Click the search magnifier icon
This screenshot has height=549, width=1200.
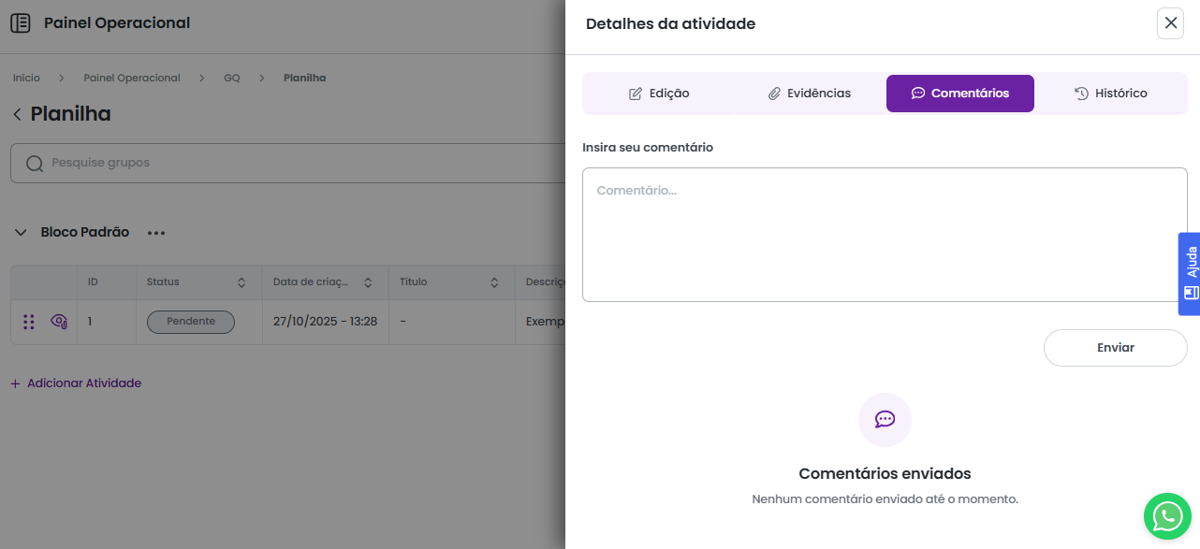(35, 164)
